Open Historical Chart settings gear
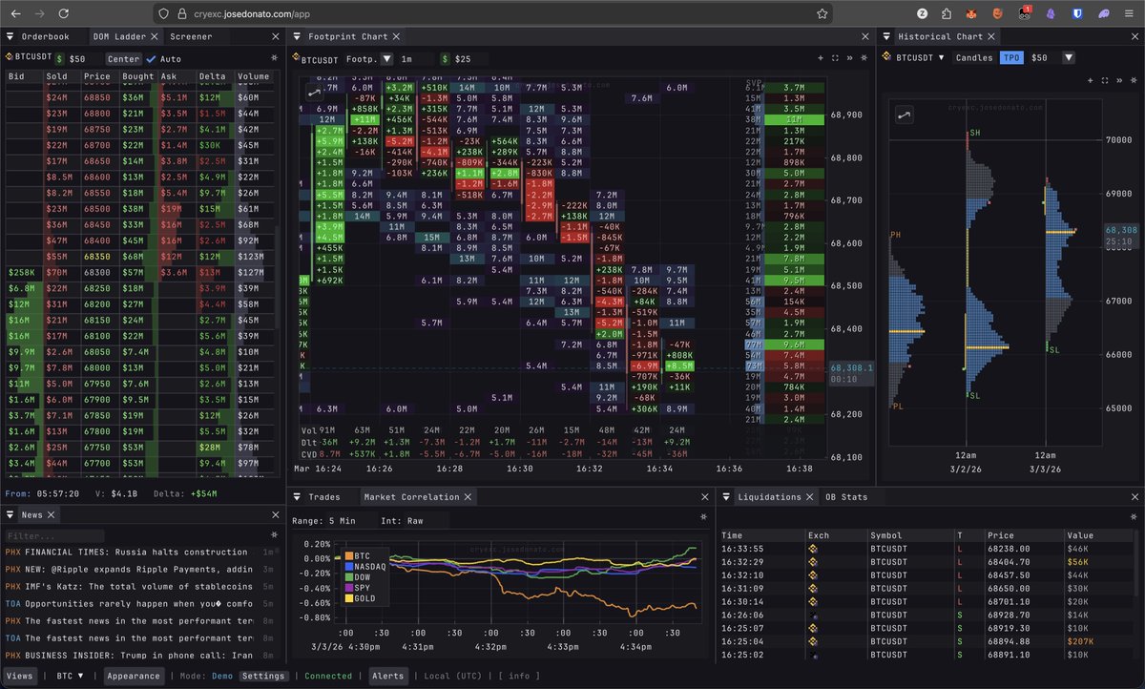Image resolution: width=1145 pixels, height=689 pixels. [x=1133, y=81]
